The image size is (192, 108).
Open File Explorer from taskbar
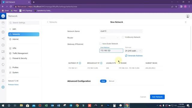pyautogui.click(x=21, y=106)
